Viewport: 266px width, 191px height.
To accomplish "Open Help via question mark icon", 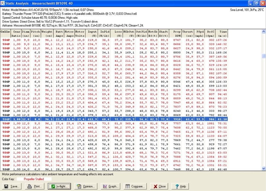I will [x=176, y=186].
